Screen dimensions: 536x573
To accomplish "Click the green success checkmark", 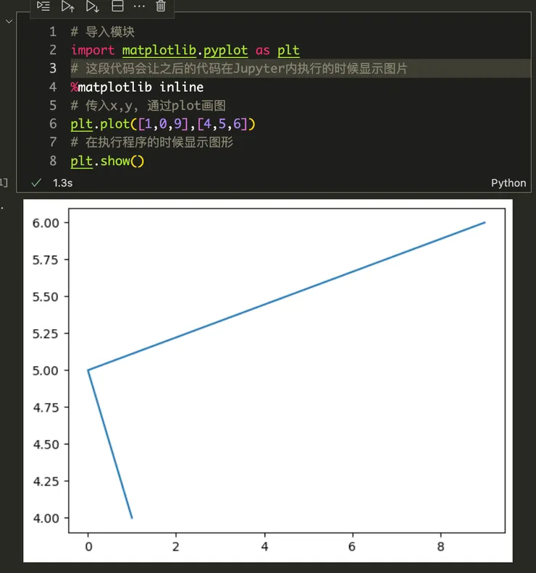I will click(36, 183).
